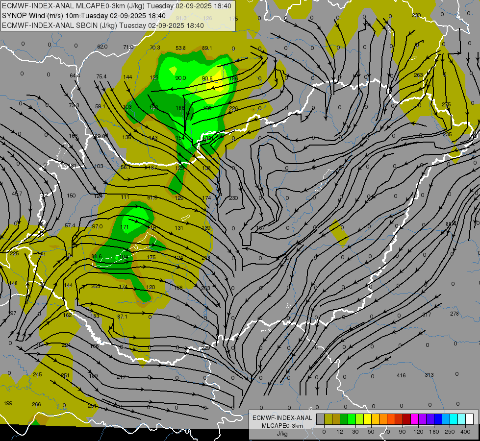The width and height of the screenshot is (480, 441).
Task: Click the '30' legend scale label
Action: tap(355, 432)
